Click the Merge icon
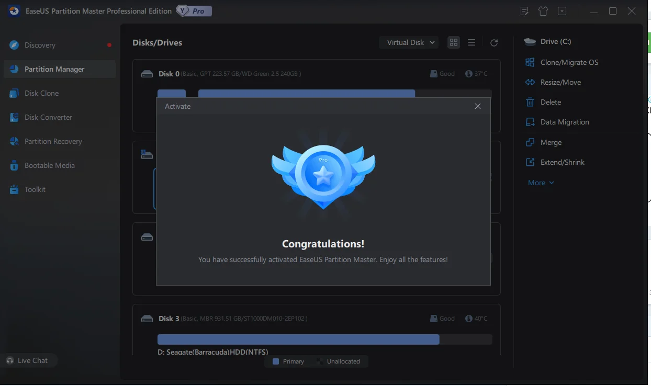The height and width of the screenshot is (386, 651). click(x=530, y=142)
